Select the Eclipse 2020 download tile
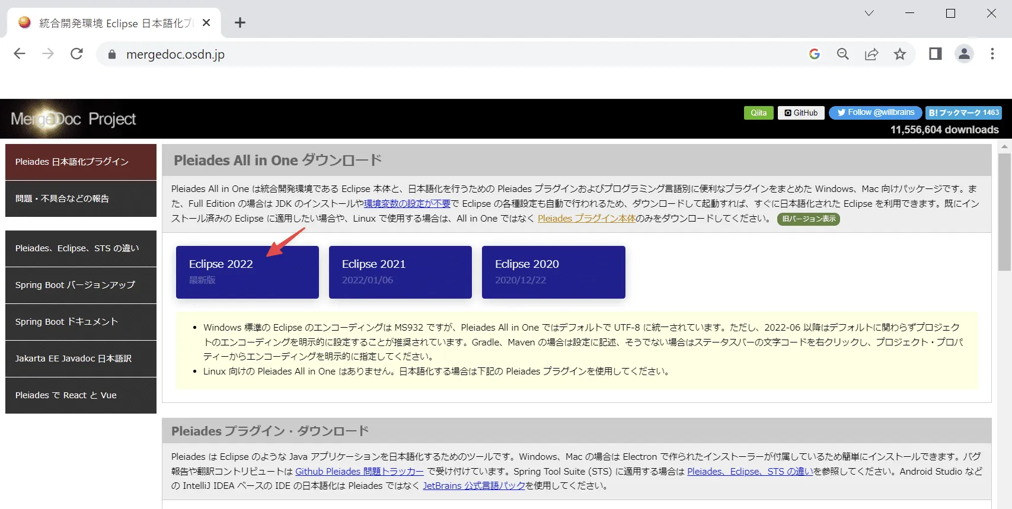The width and height of the screenshot is (1012, 509). [554, 272]
